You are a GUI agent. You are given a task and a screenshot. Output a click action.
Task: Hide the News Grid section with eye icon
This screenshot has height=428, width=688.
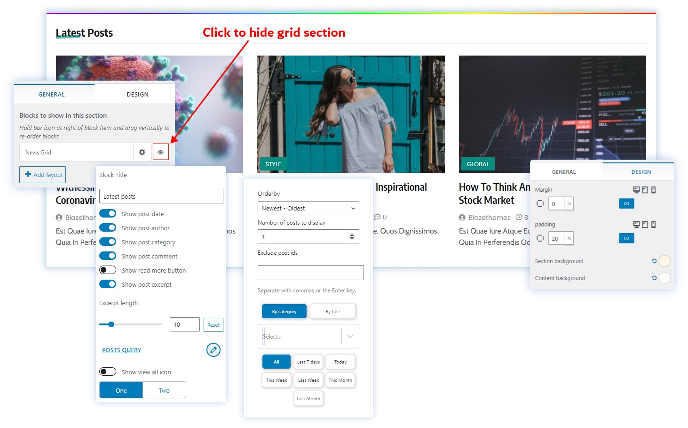coord(160,153)
